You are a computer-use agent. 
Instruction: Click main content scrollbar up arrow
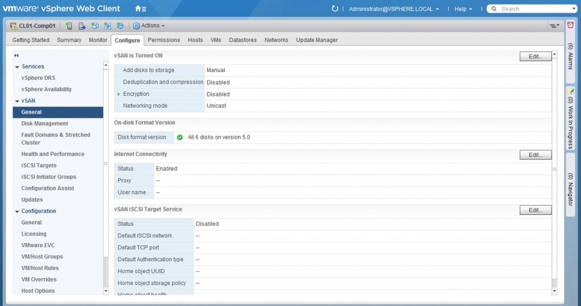click(554, 54)
